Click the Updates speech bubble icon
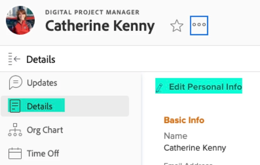The image size is (260, 165). [15, 83]
